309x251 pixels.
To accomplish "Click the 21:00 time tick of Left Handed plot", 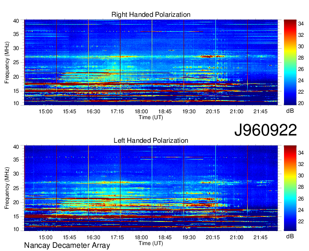I will [x=236, y=237].
